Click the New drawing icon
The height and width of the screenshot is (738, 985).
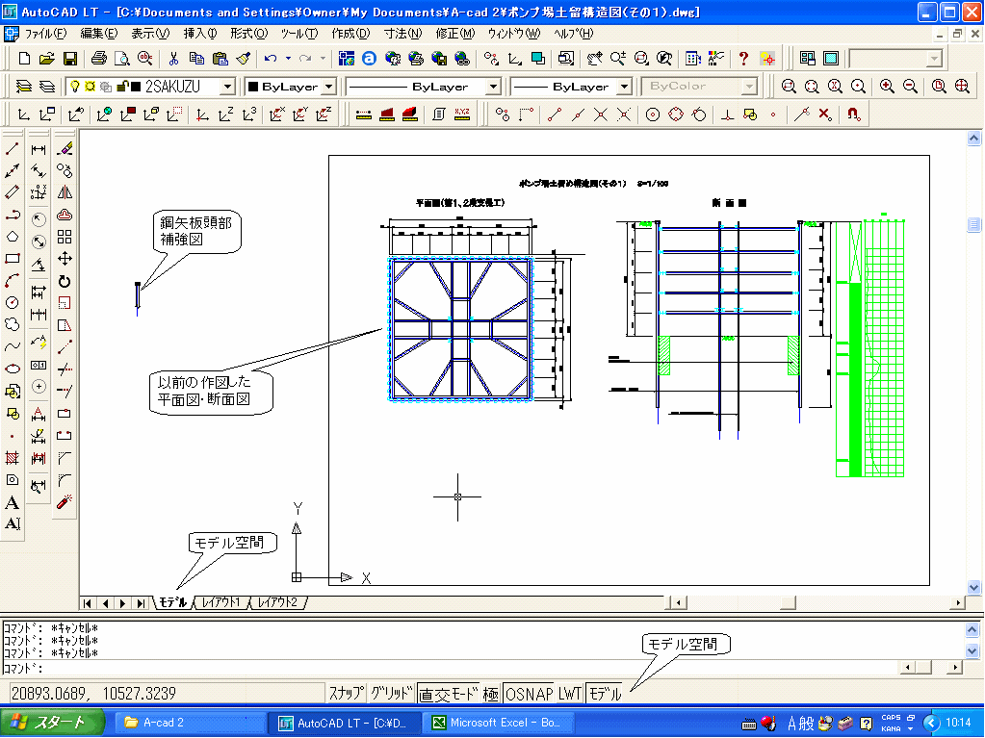(24, 59)
